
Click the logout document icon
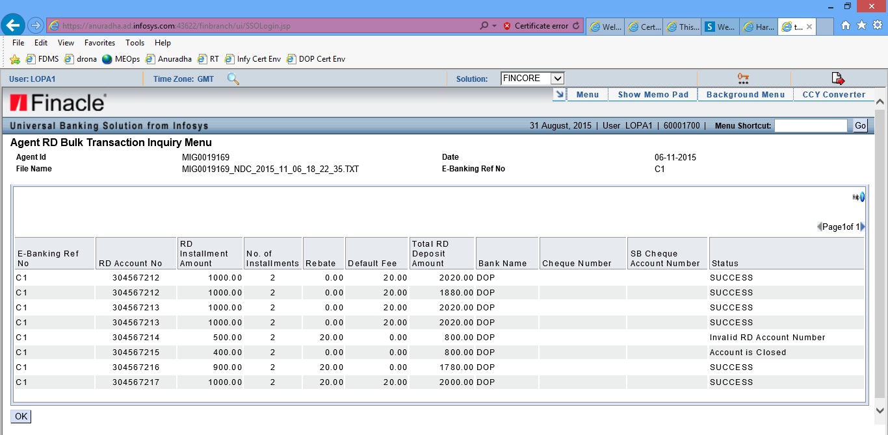pos(838,79)
